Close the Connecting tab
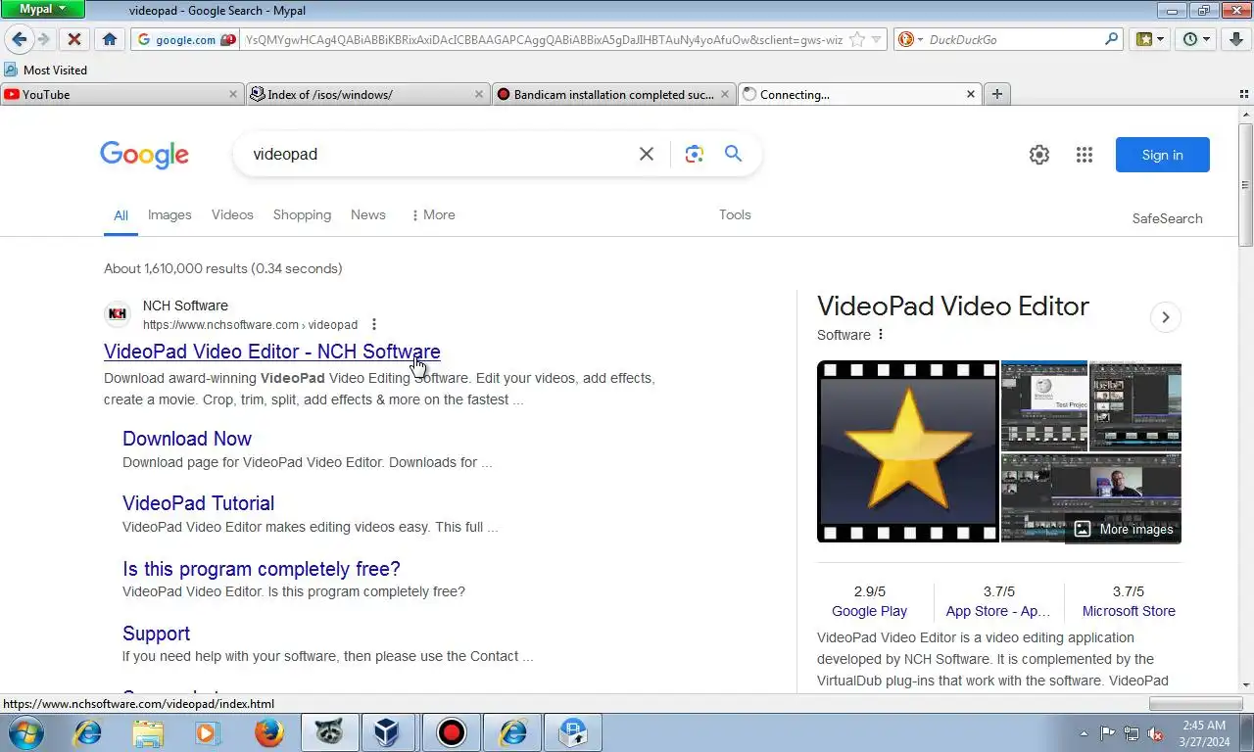 click(x=971, y=94)
